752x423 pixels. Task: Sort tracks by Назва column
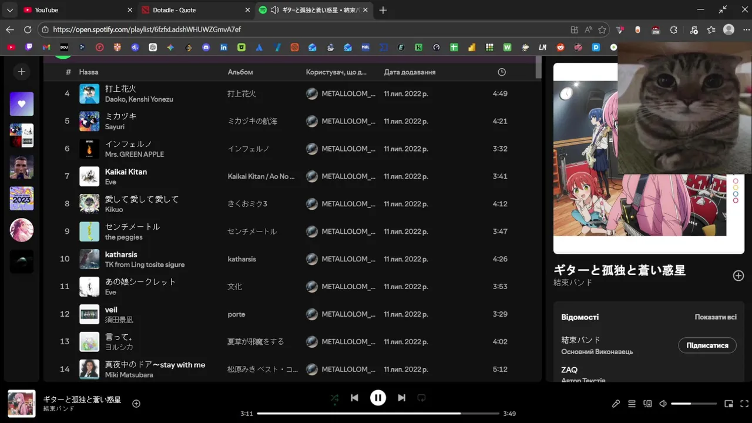click(x=89, y=72)
